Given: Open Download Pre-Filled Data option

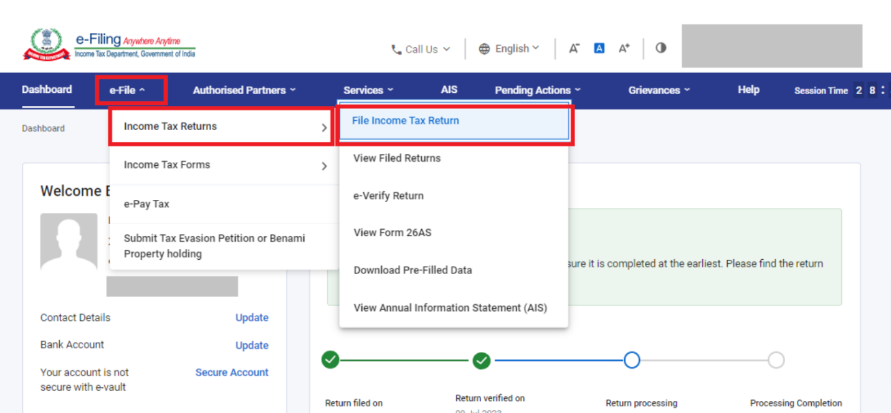Looking at the screenshot, I should click(412, 270).
